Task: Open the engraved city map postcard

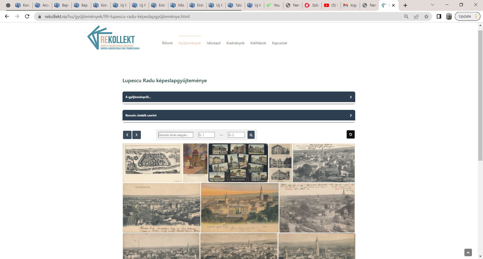Action: click(152, 163)
